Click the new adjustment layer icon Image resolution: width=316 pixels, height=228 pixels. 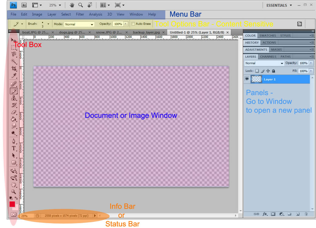click(x=282, y=214)
